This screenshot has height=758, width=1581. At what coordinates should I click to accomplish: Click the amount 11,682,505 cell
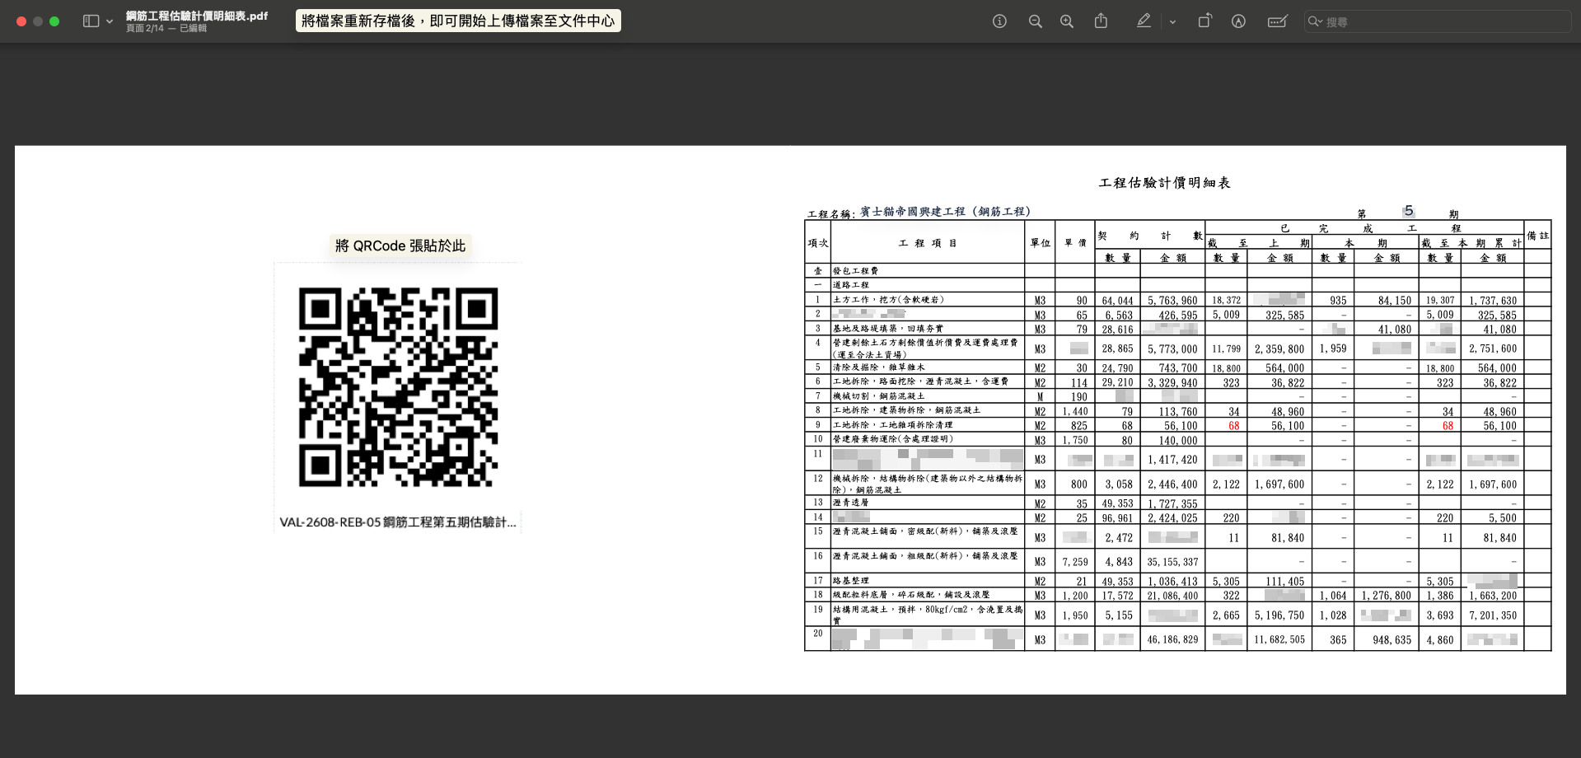pyautogui.click(x=1279, y=639)
